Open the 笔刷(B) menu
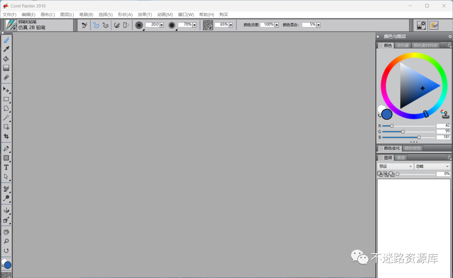The image size is (453, 278). tap(86, 14)
